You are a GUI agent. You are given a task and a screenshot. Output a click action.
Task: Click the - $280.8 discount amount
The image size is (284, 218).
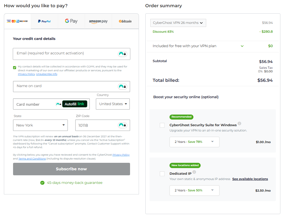click(x=266, y=32)
